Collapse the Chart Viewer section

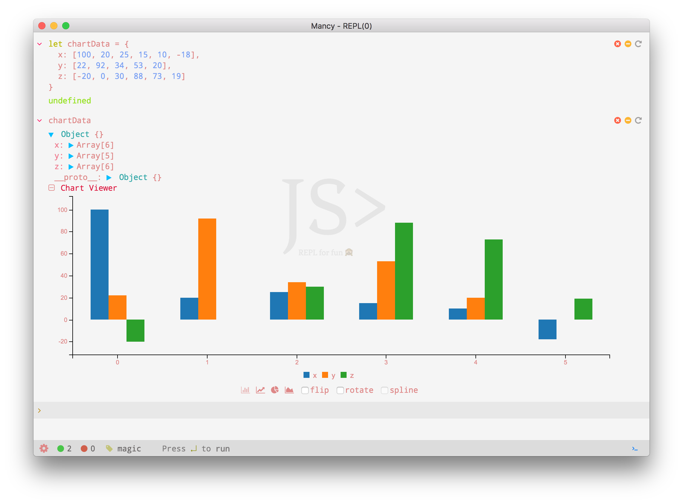(51, 188)
